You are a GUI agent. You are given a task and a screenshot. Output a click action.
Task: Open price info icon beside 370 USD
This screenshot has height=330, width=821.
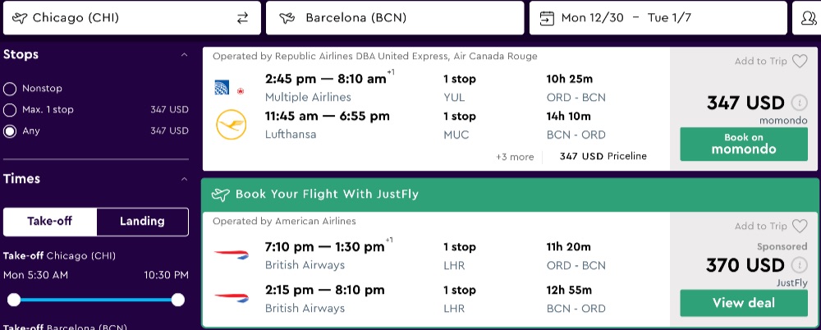point(799,266)
